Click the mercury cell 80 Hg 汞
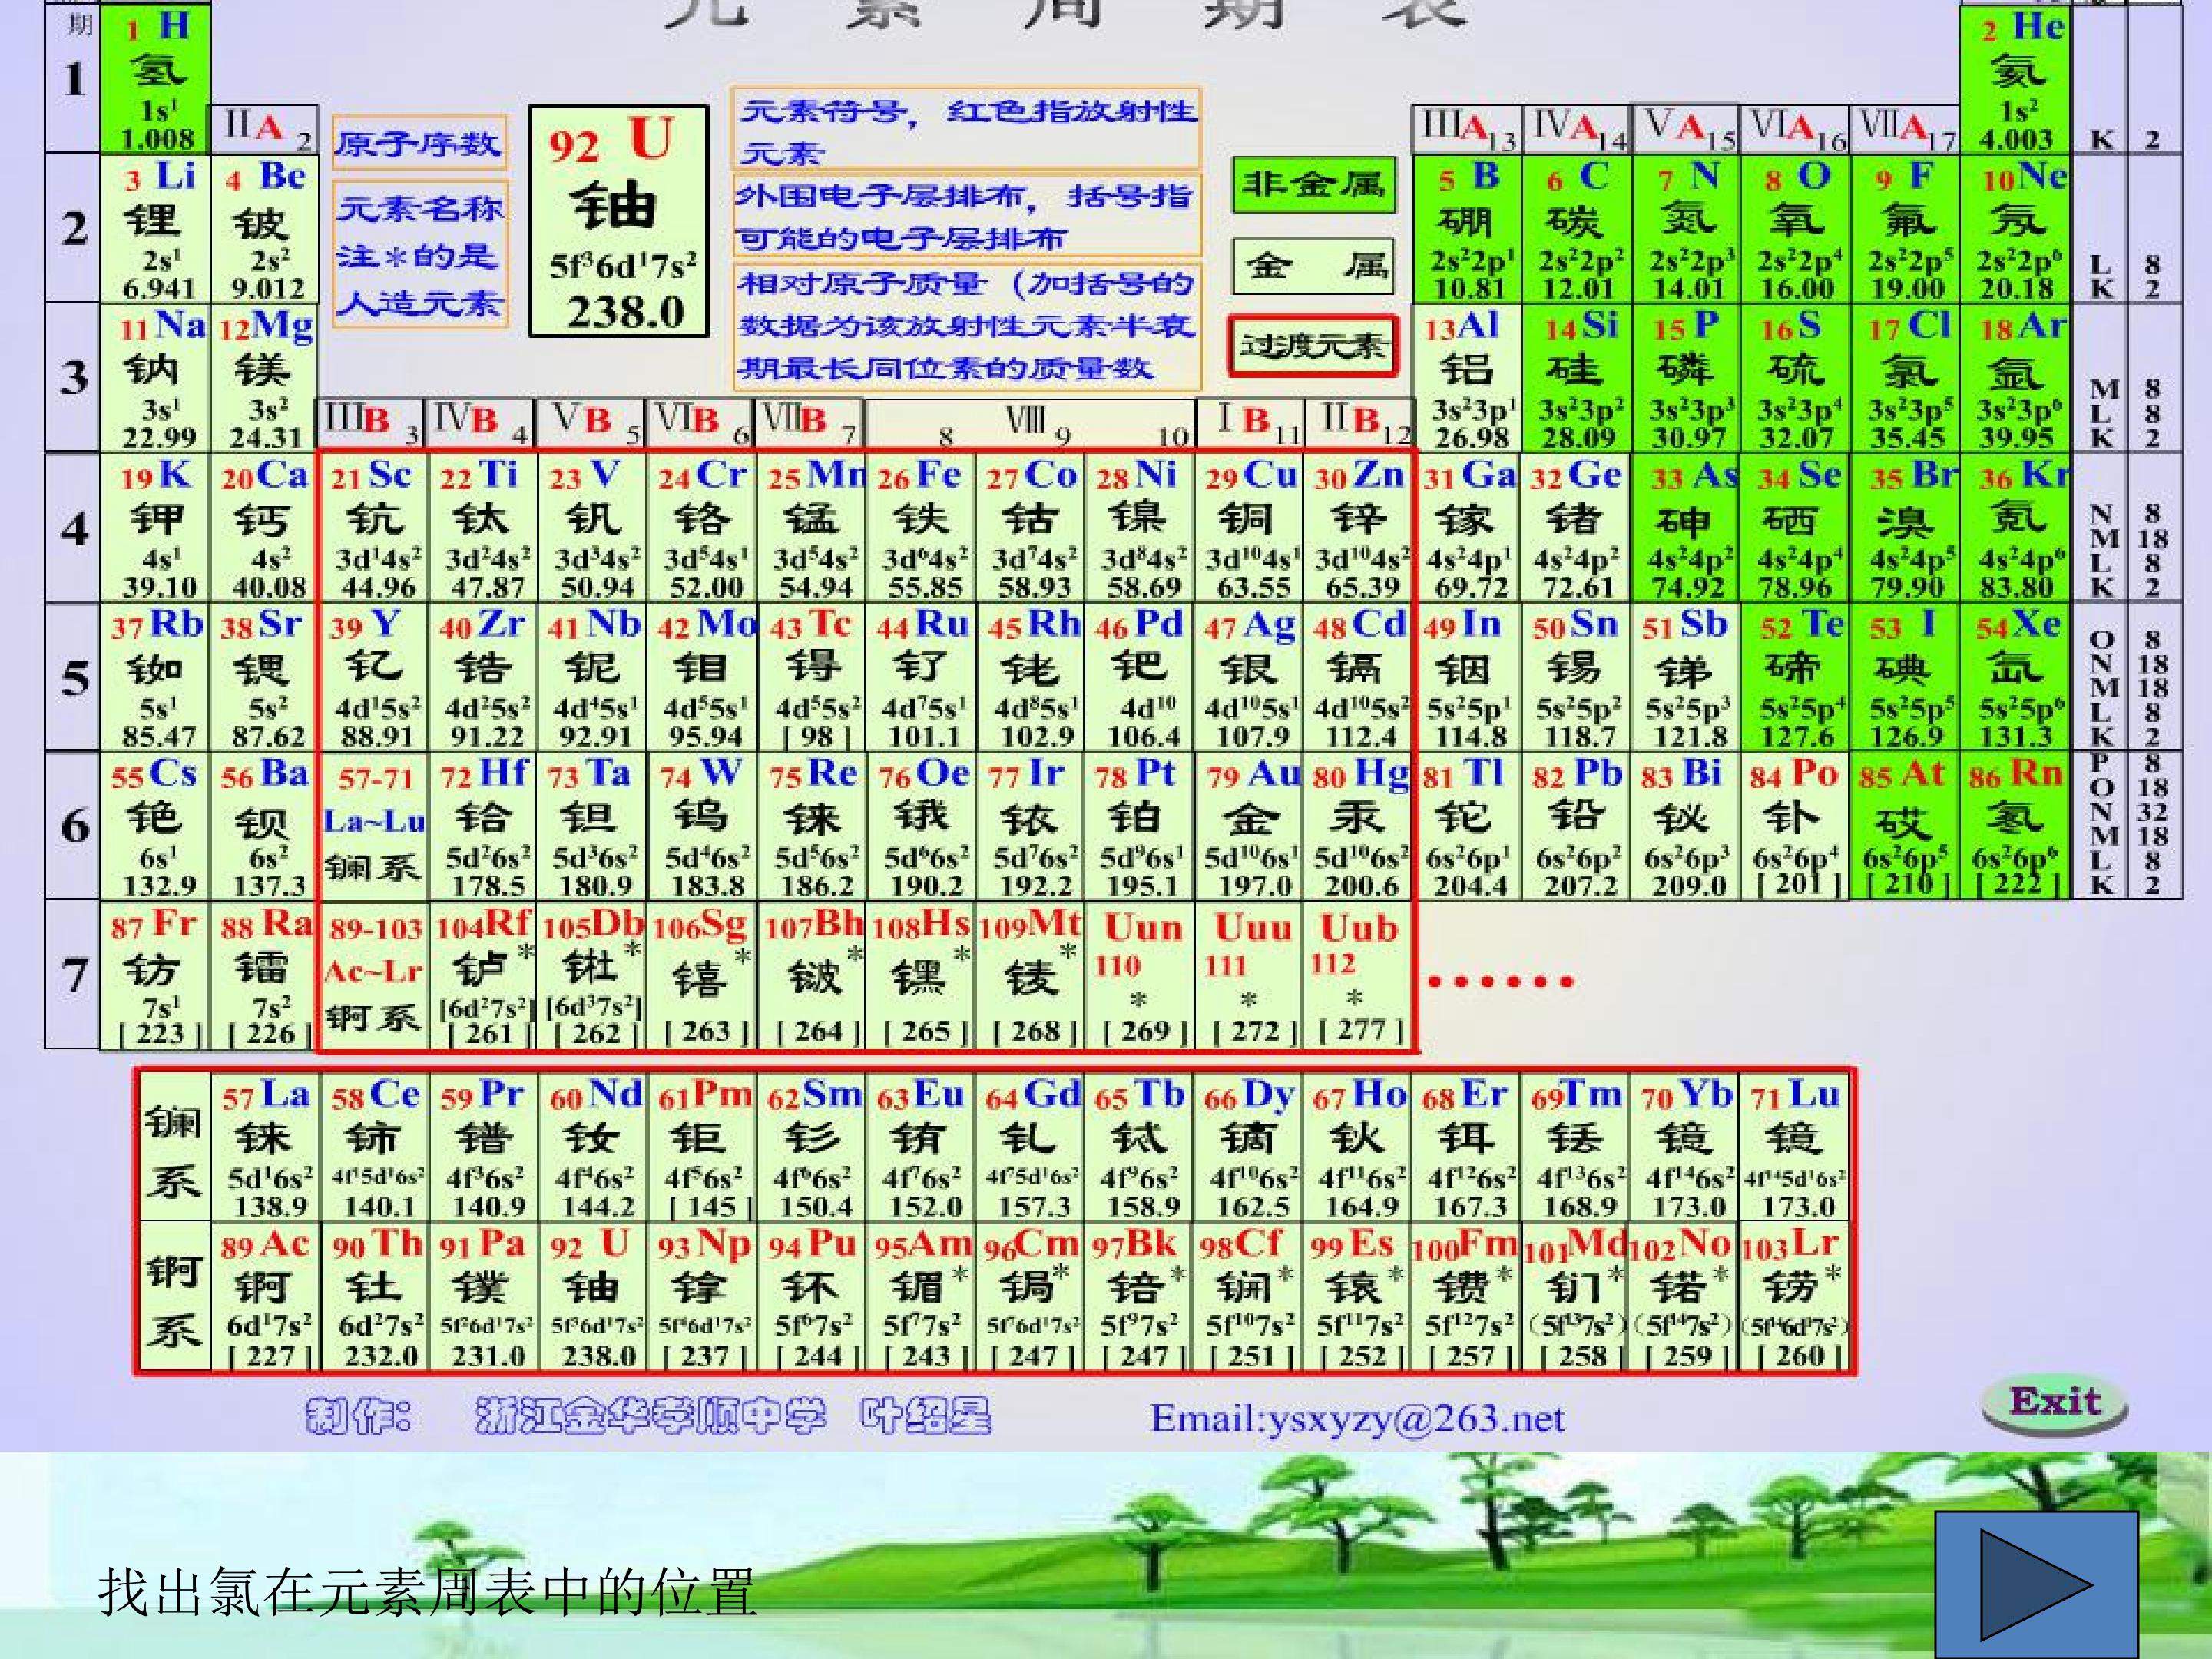Viewport: 2212px width, 1659px height. (1358, 825)
